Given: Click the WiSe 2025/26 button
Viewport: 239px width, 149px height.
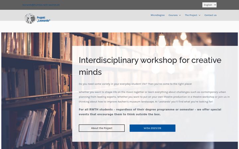Looking at the screenshot, I should 152,128.
